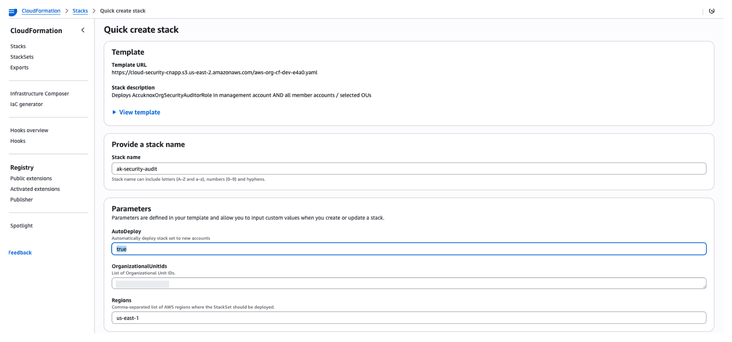This screenshot has width=732, height=342.
Task: Open Infrastructure Composer from sidebar
Action: coord(40,94)
